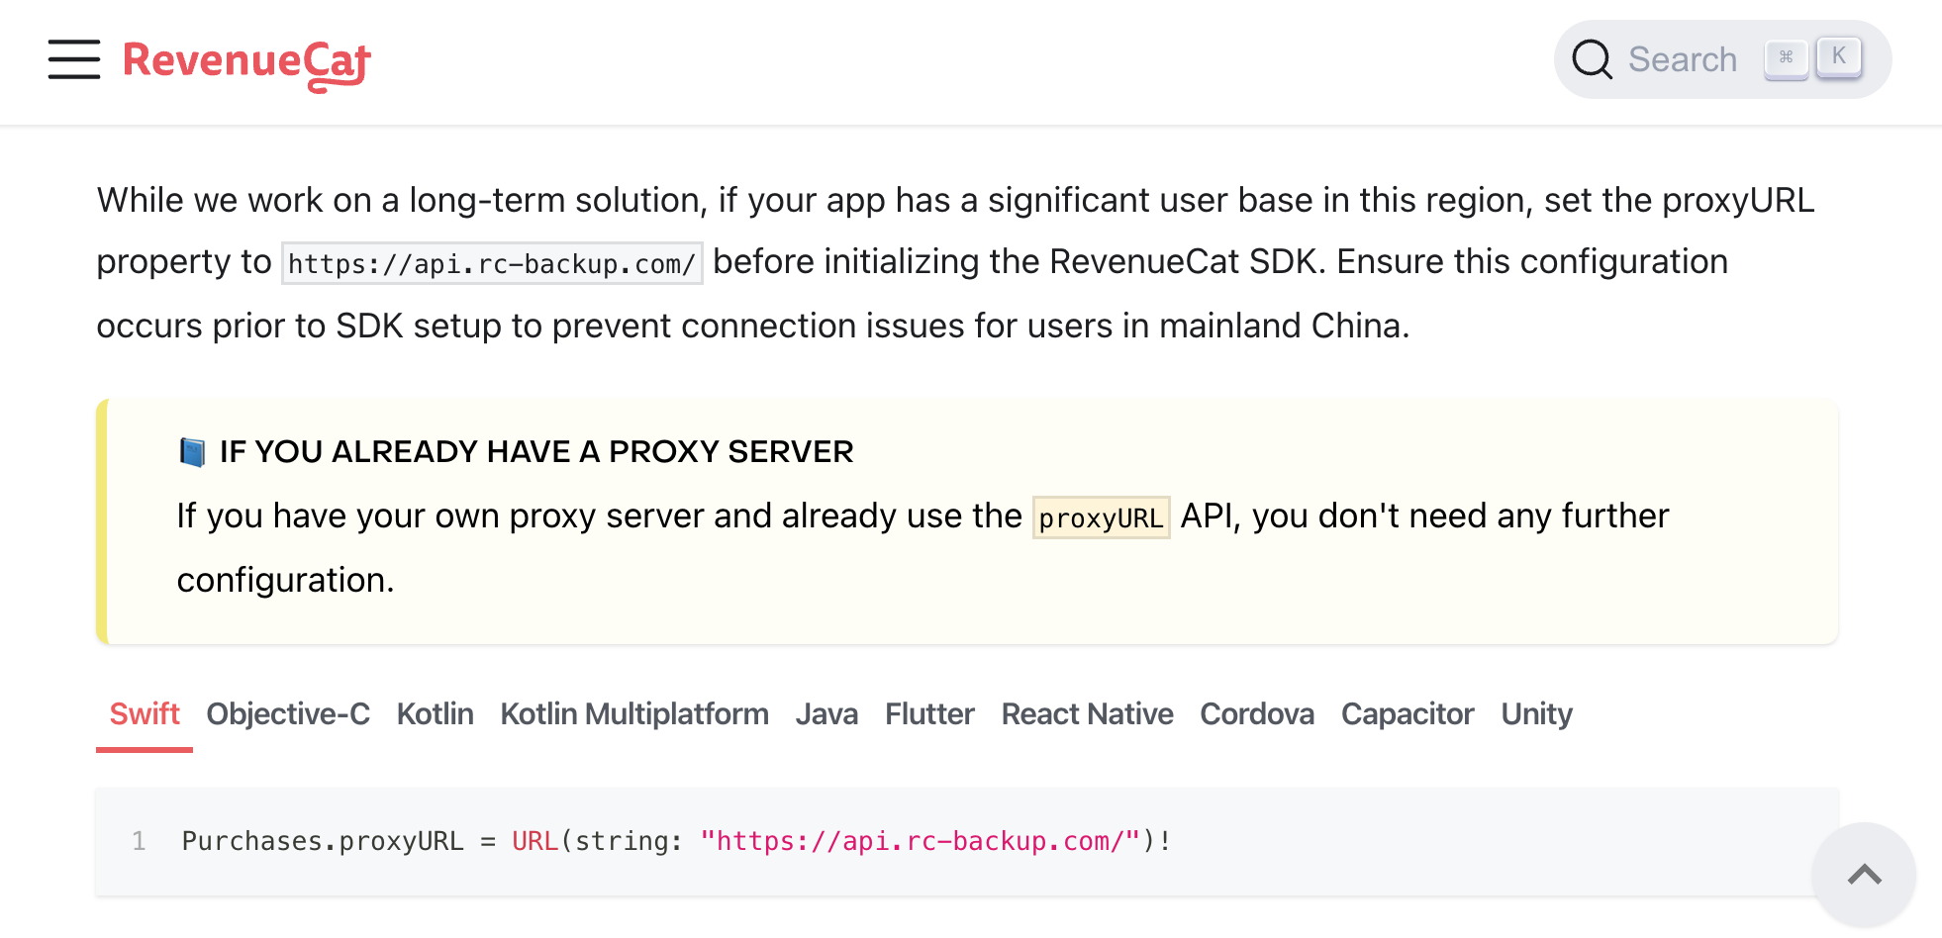Show the Java code sample
This screenshot has width=1942, height=938.
[826, 714]
